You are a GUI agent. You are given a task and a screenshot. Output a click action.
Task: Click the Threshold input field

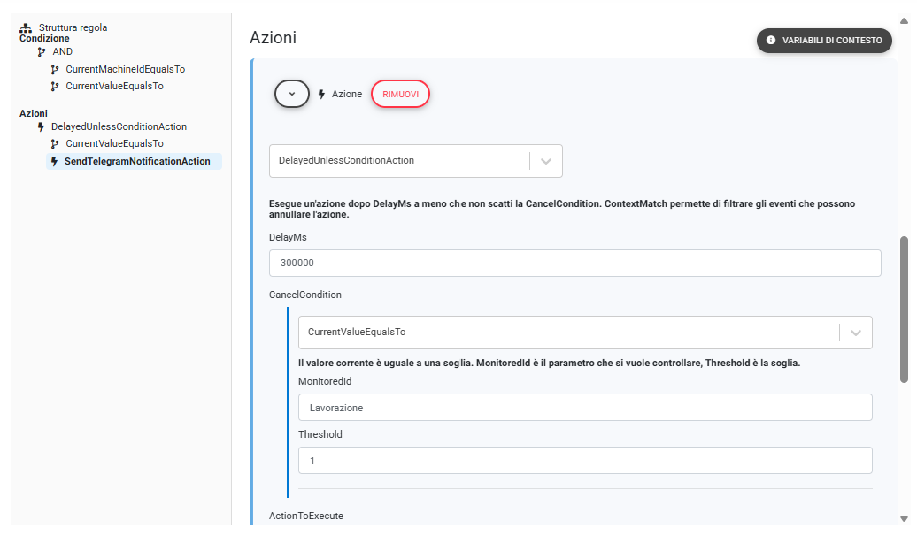tap(585, 461)
